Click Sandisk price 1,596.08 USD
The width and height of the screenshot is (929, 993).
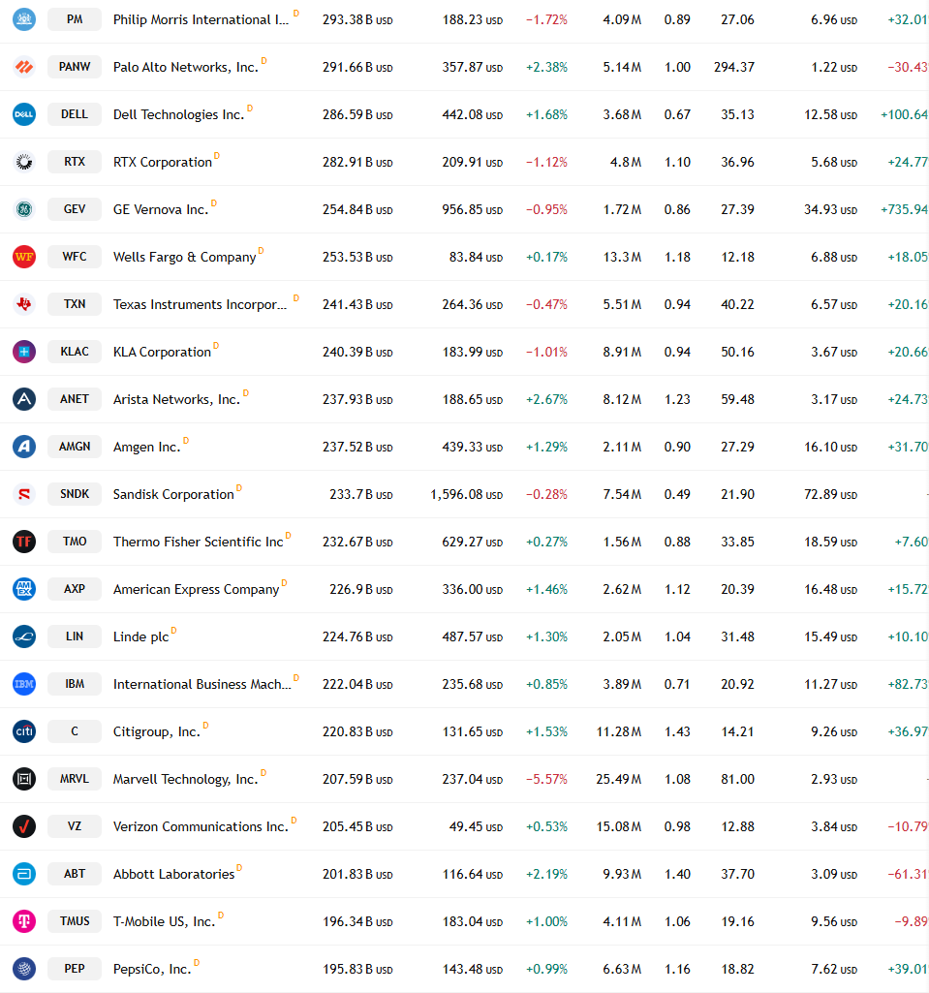[x=467, y=495]
